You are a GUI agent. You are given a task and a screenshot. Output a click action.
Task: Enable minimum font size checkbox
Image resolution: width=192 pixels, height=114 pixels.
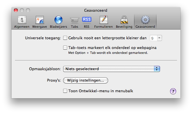click(x=65, y=38)
